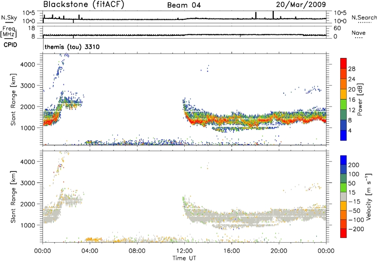The image size is (377, 261).
Task: Click the velocity panel 'Slant Range [km]' label
Action: [13, 197]
